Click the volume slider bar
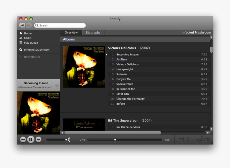The height and width of the screenshot is (168, 230). click(57, 140)
